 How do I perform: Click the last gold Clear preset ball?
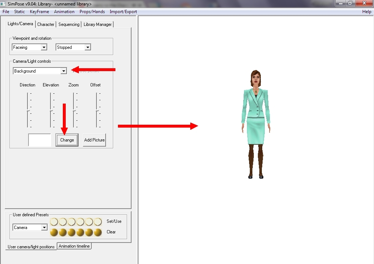[98, 232]
